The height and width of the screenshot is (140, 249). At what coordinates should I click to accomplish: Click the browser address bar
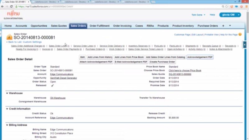click(x=125, y=6)
